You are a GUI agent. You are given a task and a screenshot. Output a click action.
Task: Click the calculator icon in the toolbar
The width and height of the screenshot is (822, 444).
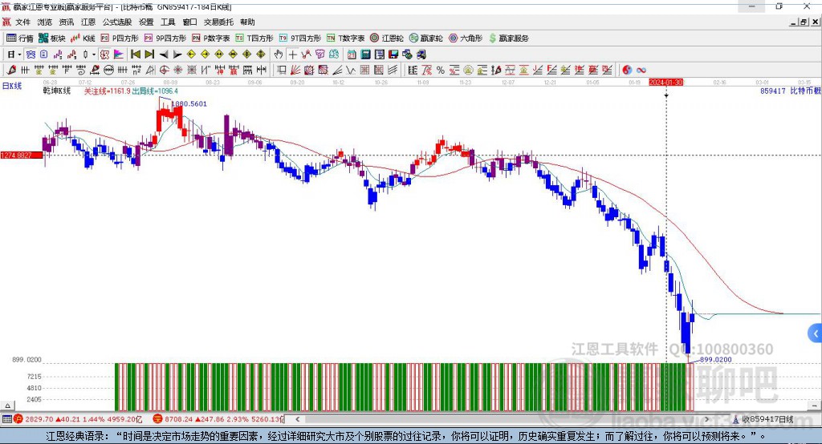366,54
